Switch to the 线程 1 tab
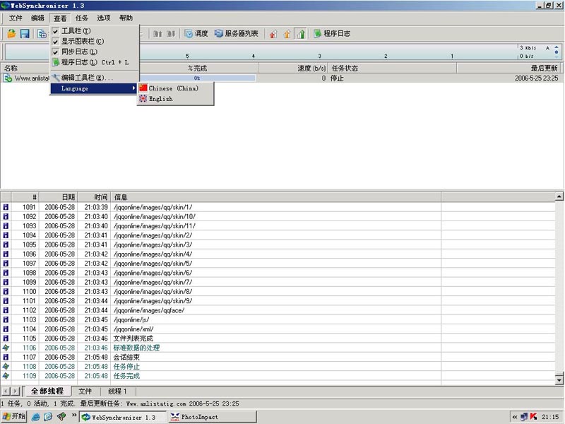Viewport: 565px width, 424px height. 117,391
